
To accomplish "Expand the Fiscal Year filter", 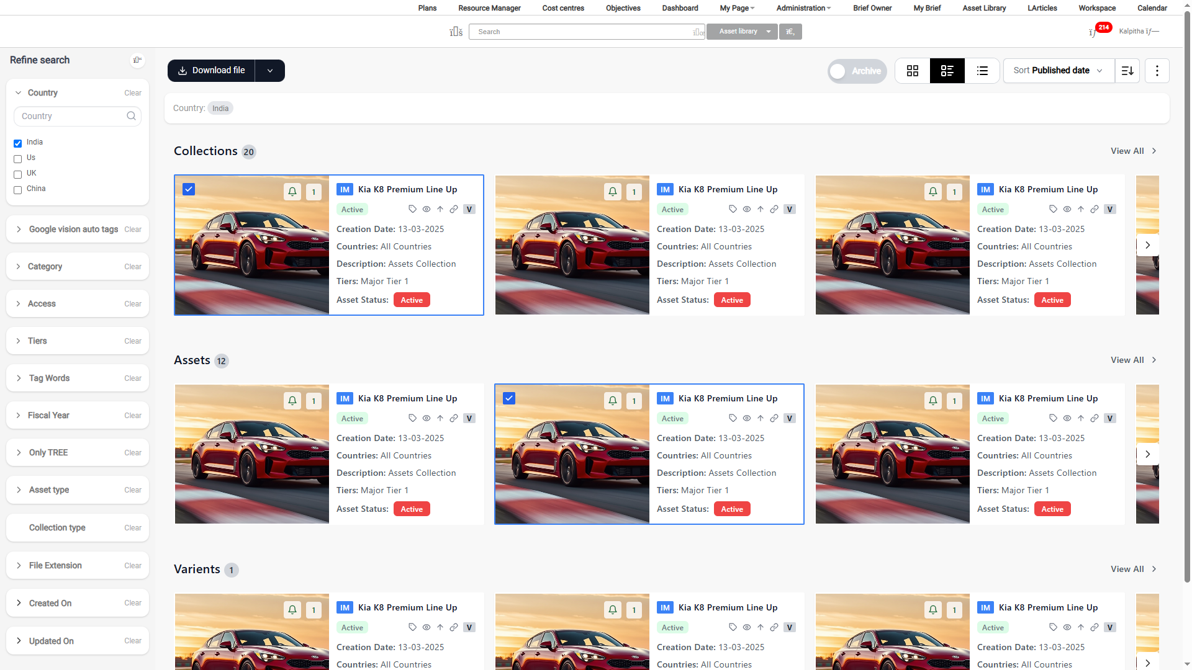I will coord(19,416).
